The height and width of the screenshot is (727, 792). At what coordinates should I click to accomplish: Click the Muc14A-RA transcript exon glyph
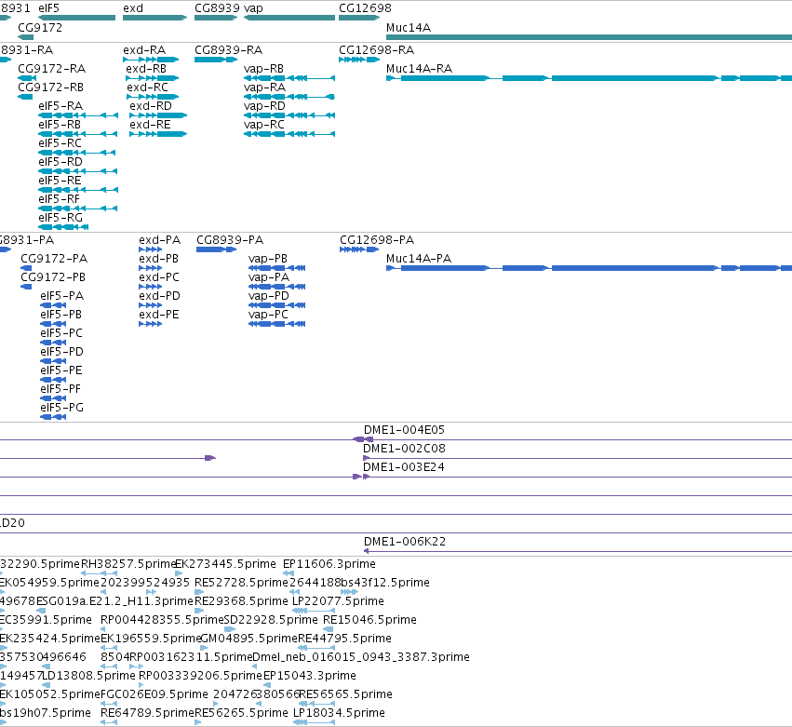[x=589, y=78]
